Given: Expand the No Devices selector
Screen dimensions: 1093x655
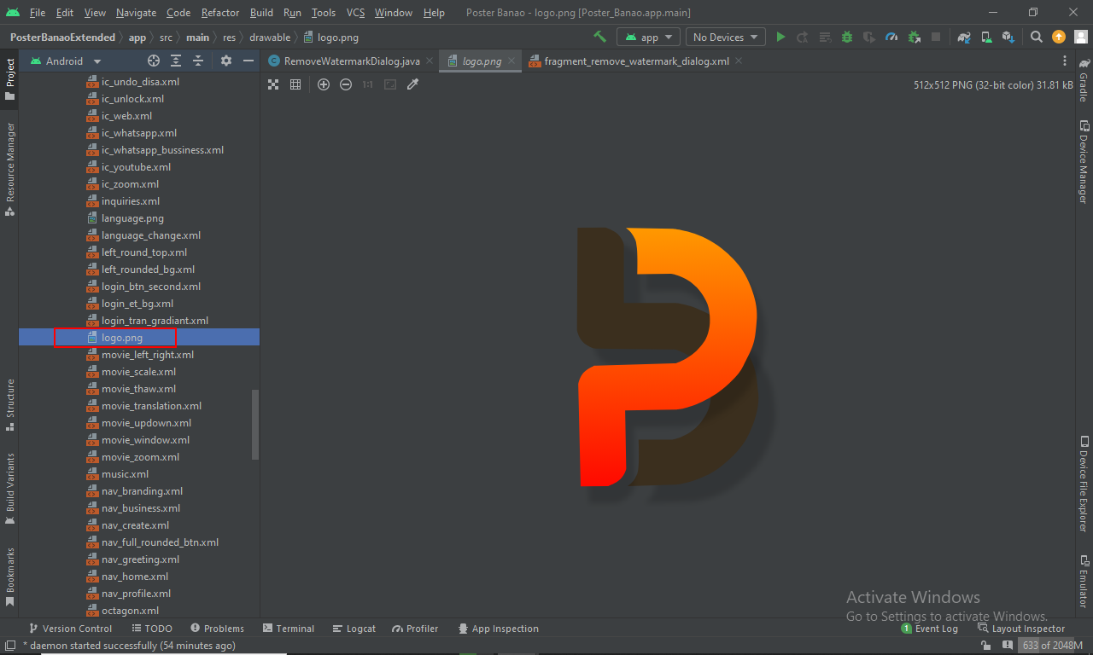Looking at the screenshot, I should pos(725,37).
